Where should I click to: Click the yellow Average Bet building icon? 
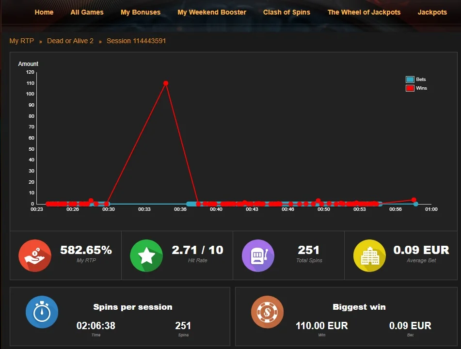click(369, 255)
